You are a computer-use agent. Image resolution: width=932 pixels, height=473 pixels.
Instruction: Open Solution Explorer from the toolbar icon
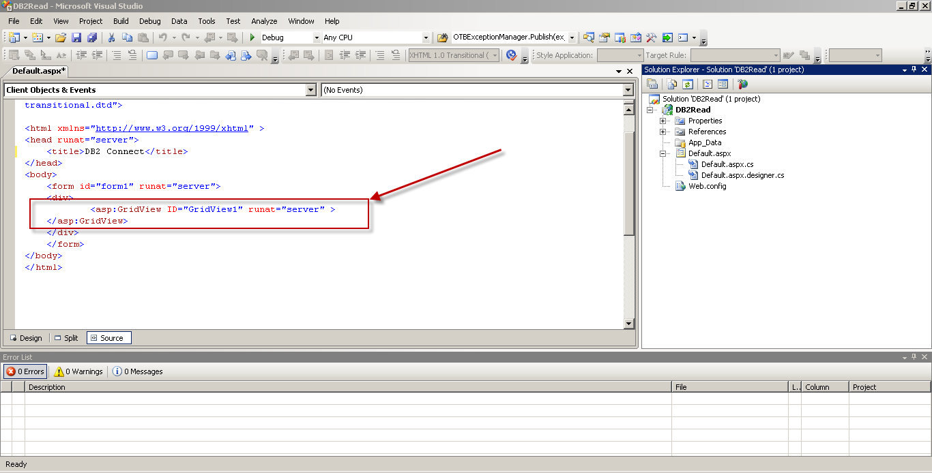(x=588, y=37)
